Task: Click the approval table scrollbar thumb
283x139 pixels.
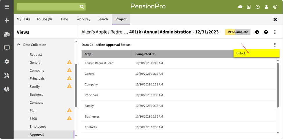Action: [x=277, y=85]
